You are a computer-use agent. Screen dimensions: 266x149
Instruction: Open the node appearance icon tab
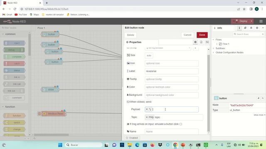[x=207, y=42]
